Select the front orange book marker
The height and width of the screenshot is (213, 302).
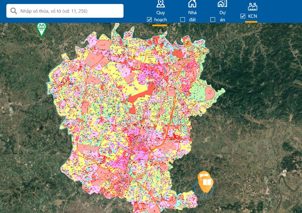pyautogui.click(x=207, y=184)
